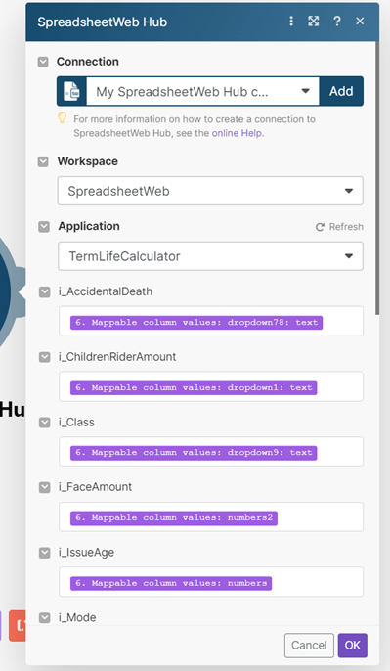
Task: Click the i_IssueAge input field
Action: 211,582
